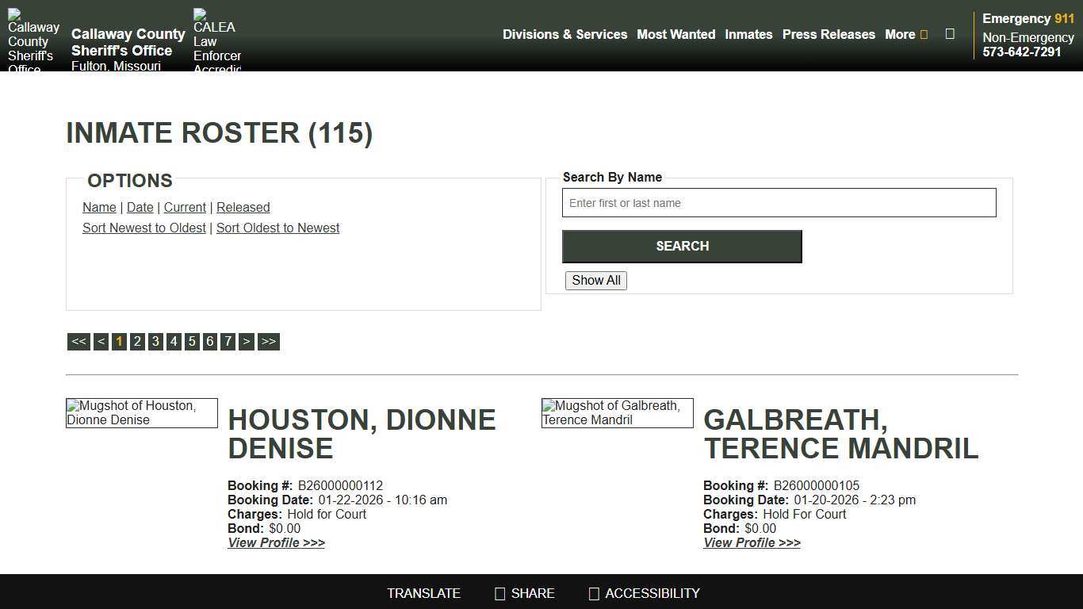
Task: Click the Search button
Action: click(682, 246)
